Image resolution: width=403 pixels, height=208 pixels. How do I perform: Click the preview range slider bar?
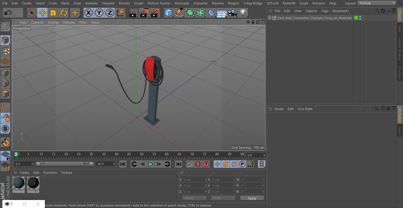[x=65, y=164]
